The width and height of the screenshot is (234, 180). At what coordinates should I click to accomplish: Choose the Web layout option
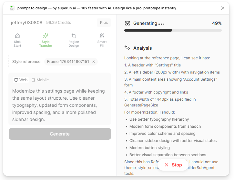pos(21,80)
